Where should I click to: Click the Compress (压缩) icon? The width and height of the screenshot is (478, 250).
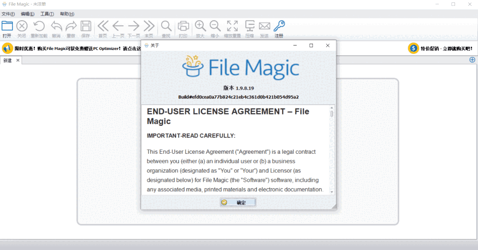[x=250, y=26]
